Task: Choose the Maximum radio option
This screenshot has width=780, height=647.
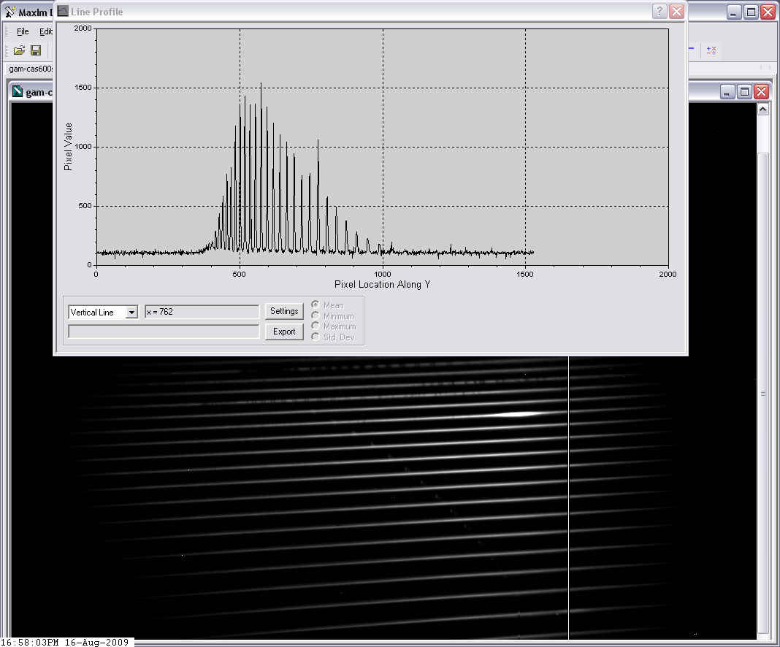Action: 316,326
